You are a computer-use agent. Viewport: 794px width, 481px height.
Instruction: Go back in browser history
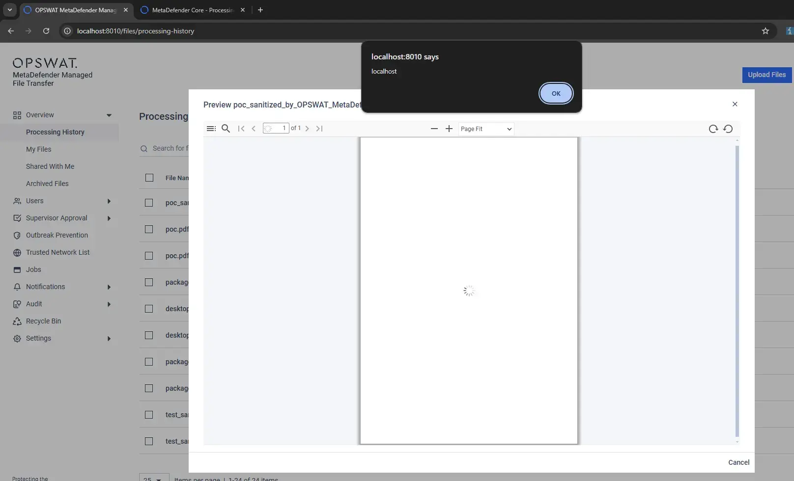point(11,31)
